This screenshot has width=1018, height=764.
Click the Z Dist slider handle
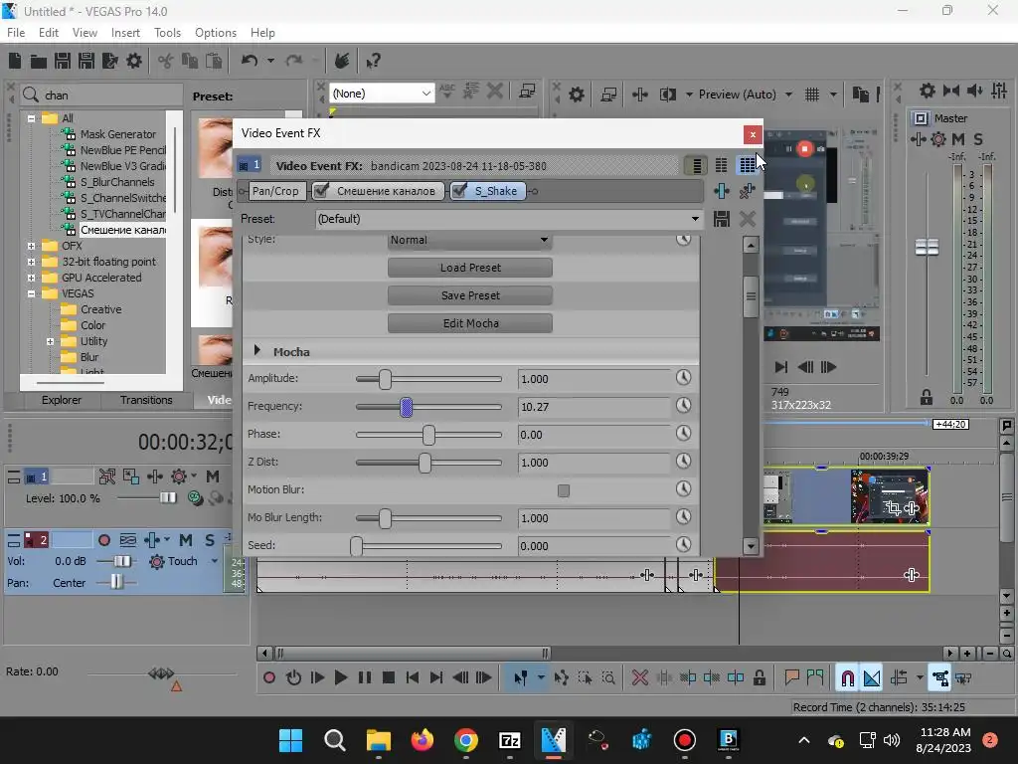(x=424, y=464)
